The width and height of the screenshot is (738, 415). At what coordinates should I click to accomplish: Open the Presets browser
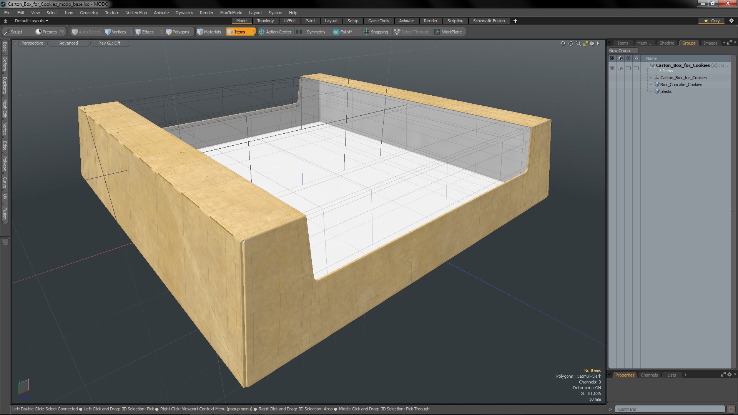coord(50,32)
